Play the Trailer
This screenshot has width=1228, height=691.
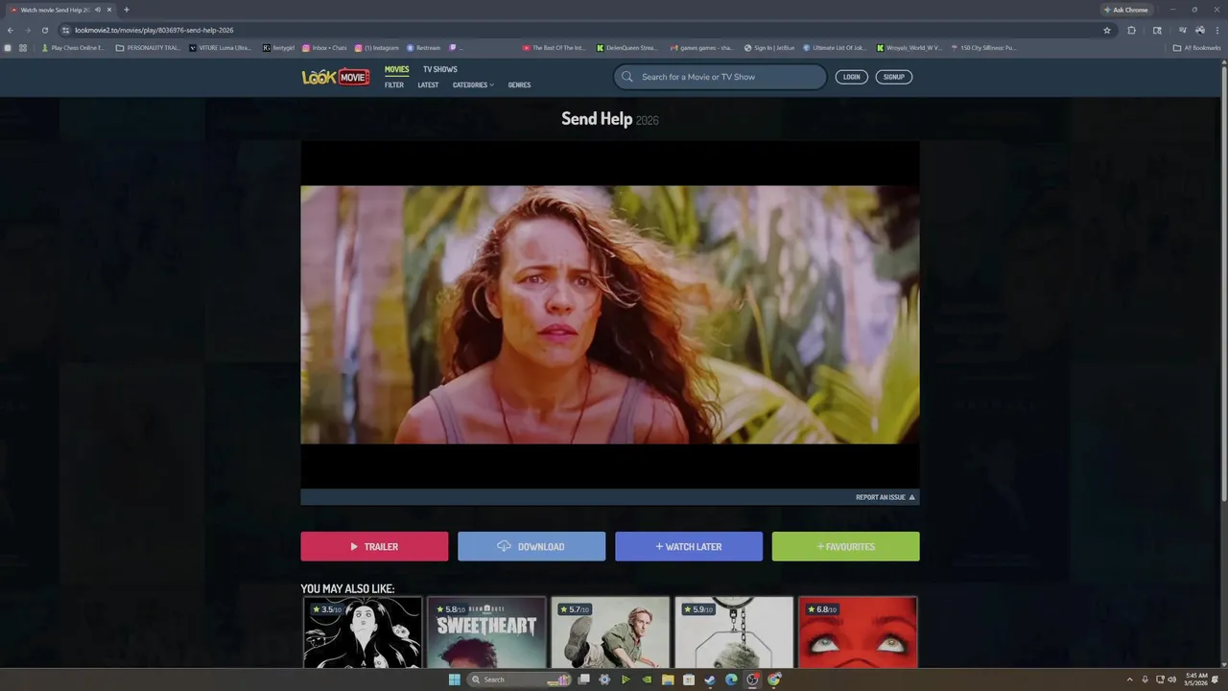pos(374,546)
